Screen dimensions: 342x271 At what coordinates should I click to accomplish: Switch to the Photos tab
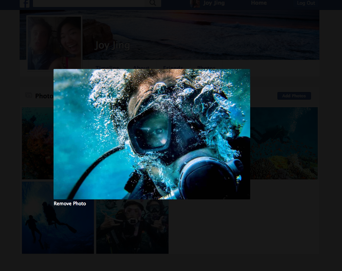pos(206,68)
